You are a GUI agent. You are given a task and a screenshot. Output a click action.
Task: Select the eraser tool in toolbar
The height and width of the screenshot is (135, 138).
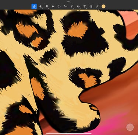[x=40, y=6]
